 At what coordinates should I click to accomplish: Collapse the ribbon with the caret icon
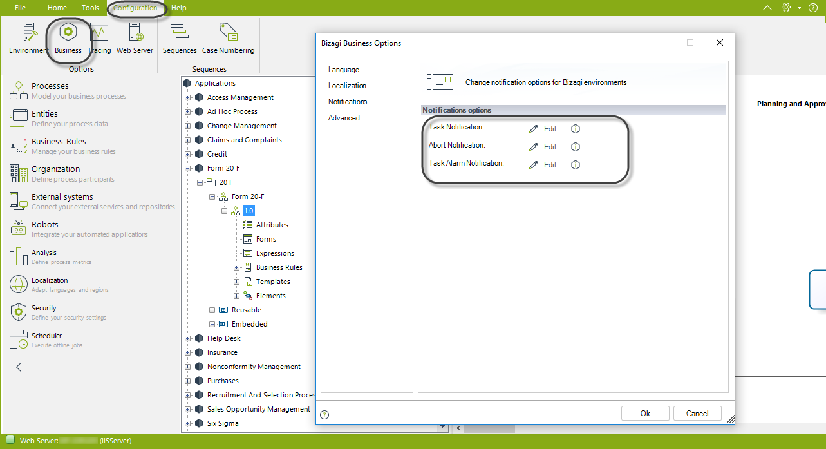coord(767,8)
